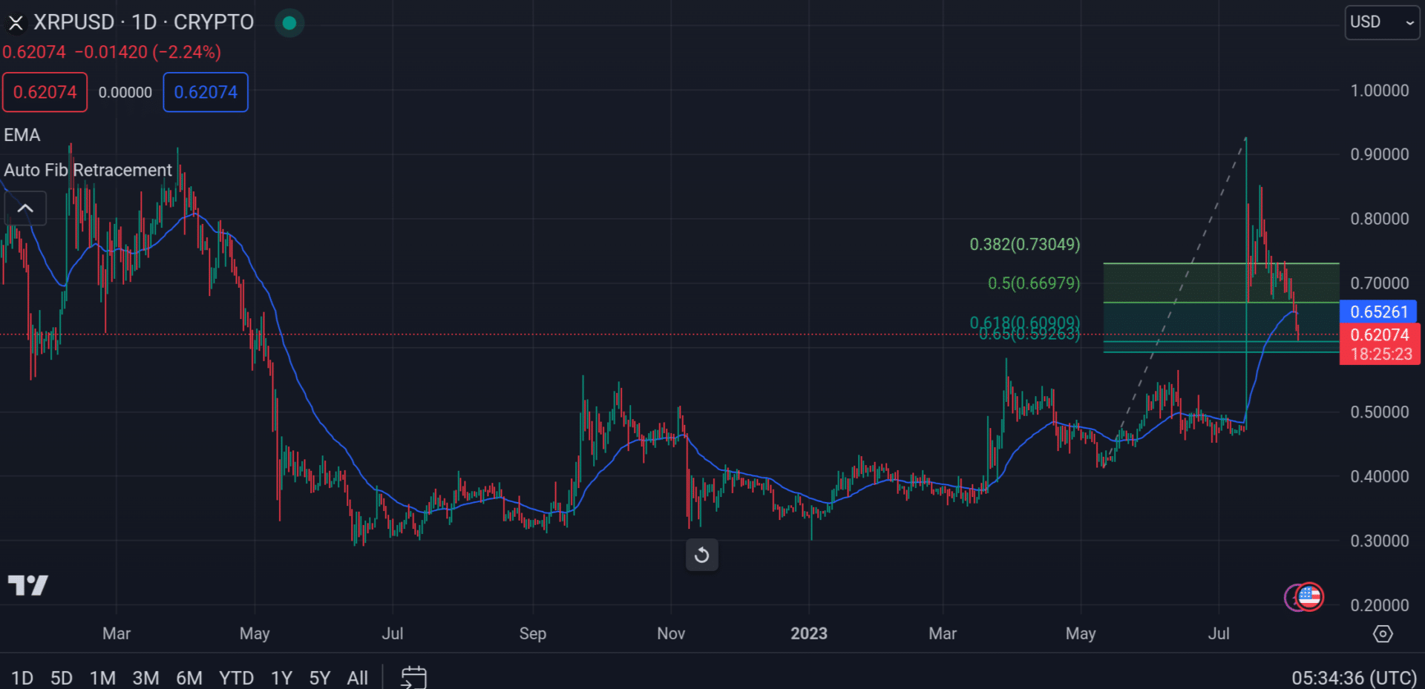The width and height of the screenshot is (1425, 689).
Task: Click the blue EMA value label 0.65261
Action: [x=1378, y=311]
